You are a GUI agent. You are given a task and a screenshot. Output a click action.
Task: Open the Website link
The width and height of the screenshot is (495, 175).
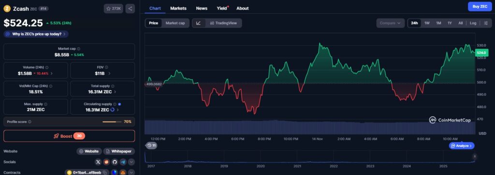click(89, 151)
